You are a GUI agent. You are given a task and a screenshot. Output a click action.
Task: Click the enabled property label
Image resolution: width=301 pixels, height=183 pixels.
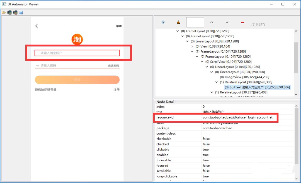162,155
